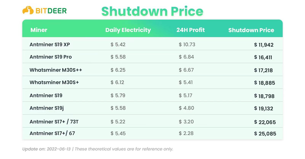
Task: Select the Antminer S19 Pro miner name
Action: click(x=51, y=57)
